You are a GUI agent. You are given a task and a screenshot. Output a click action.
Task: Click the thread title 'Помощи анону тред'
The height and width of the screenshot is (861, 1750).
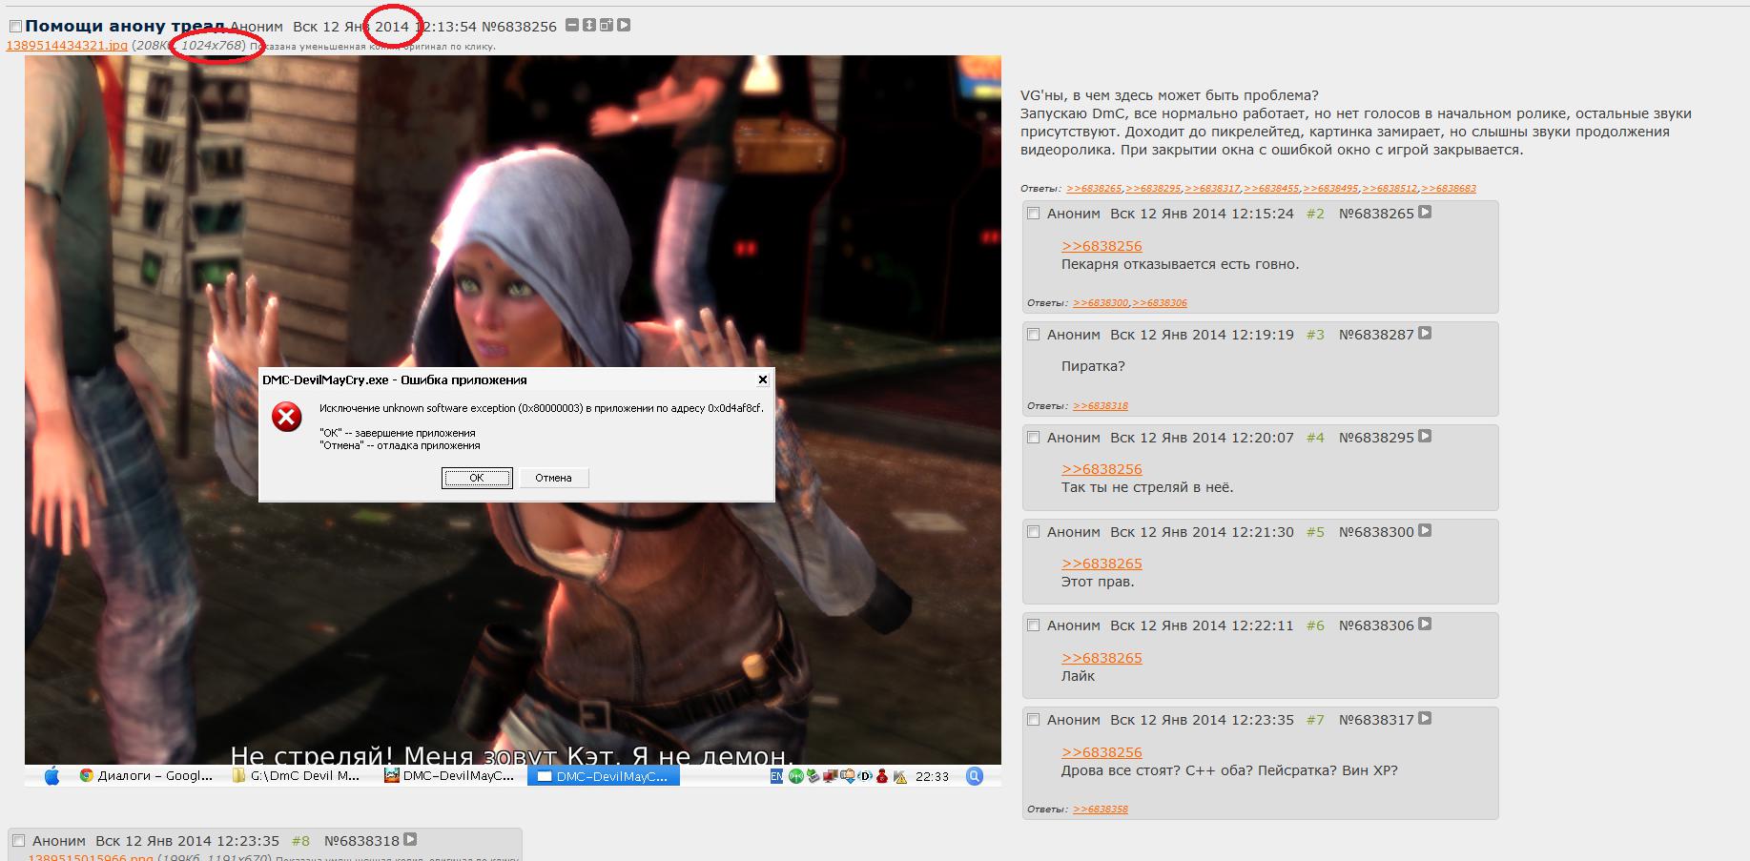tap(125, 27)
